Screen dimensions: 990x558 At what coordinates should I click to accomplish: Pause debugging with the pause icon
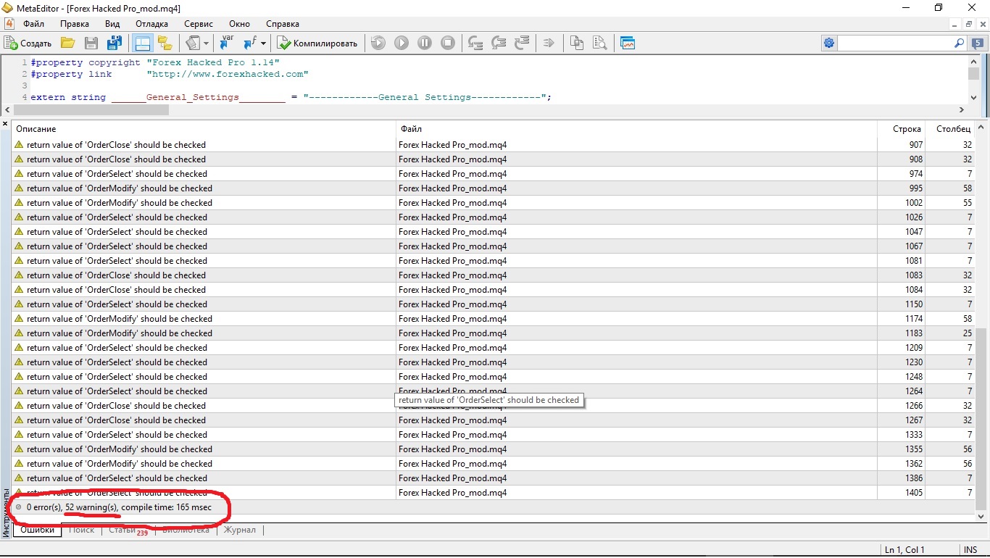(x=425, y=43)
